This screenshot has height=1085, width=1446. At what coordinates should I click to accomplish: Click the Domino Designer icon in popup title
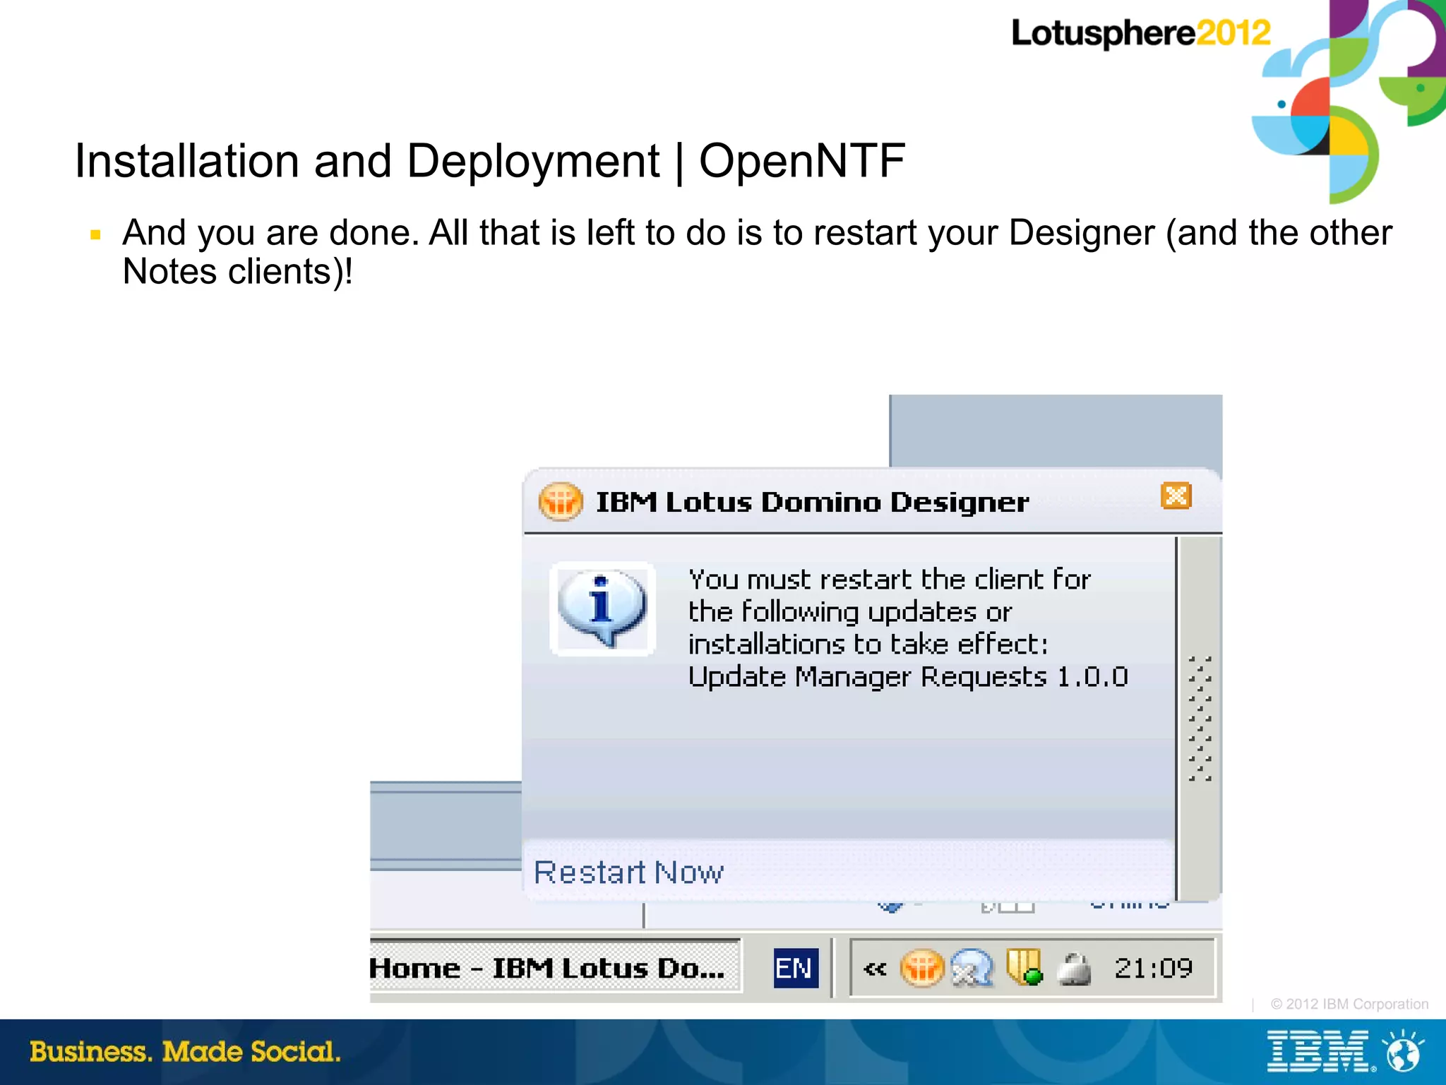[561, 502]
